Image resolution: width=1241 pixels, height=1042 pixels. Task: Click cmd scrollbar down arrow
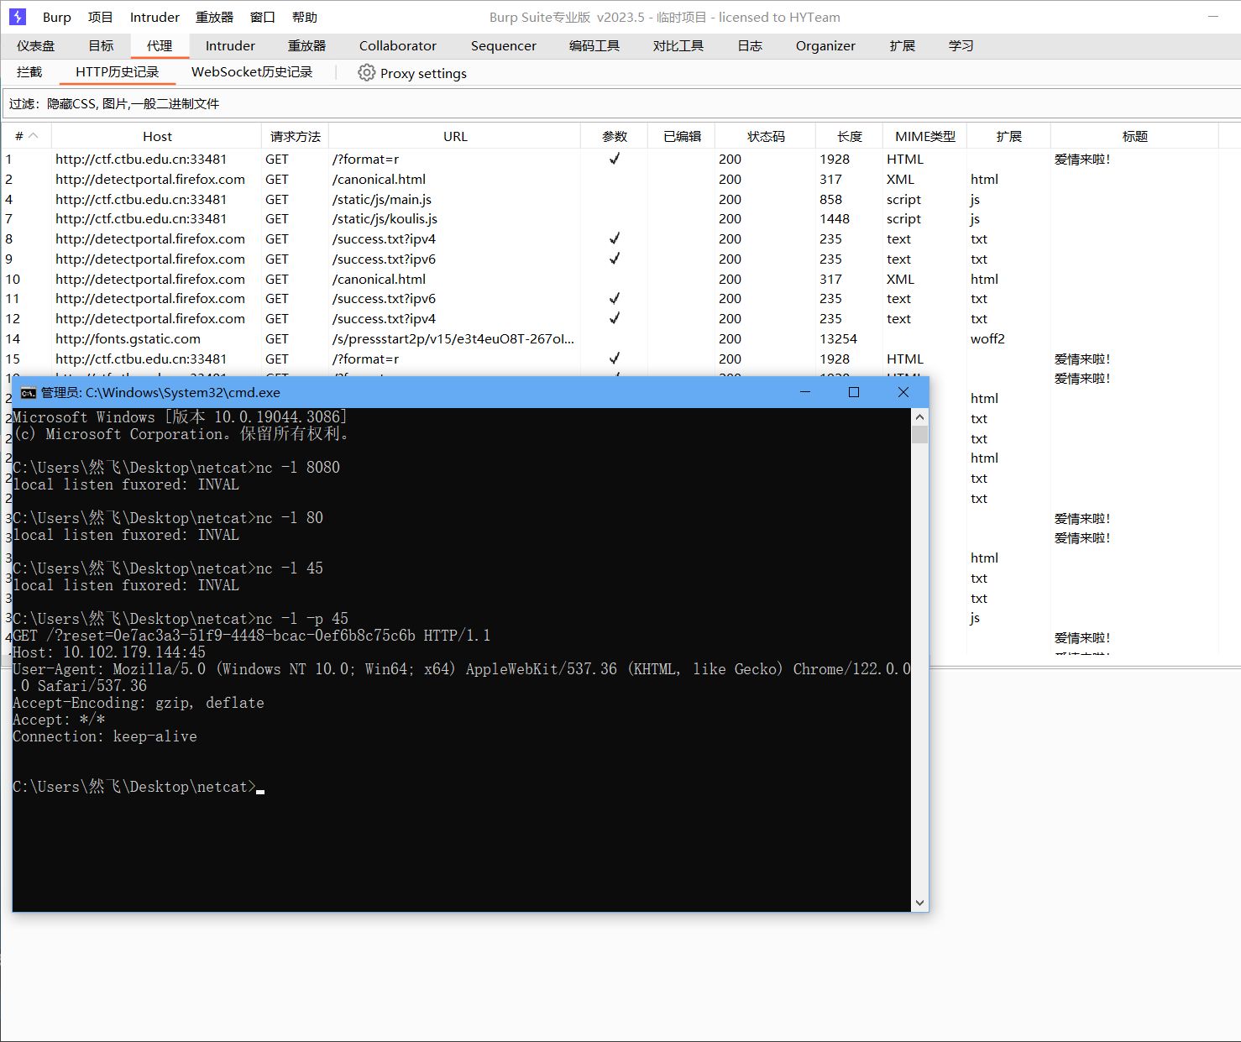[x=919, y=903]
